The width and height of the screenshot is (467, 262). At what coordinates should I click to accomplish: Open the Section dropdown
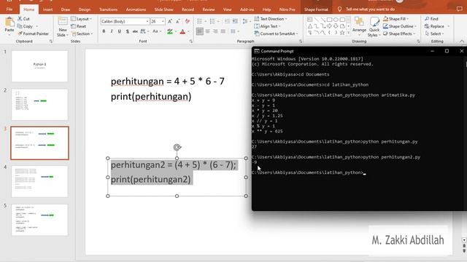(x=82, y=33)
